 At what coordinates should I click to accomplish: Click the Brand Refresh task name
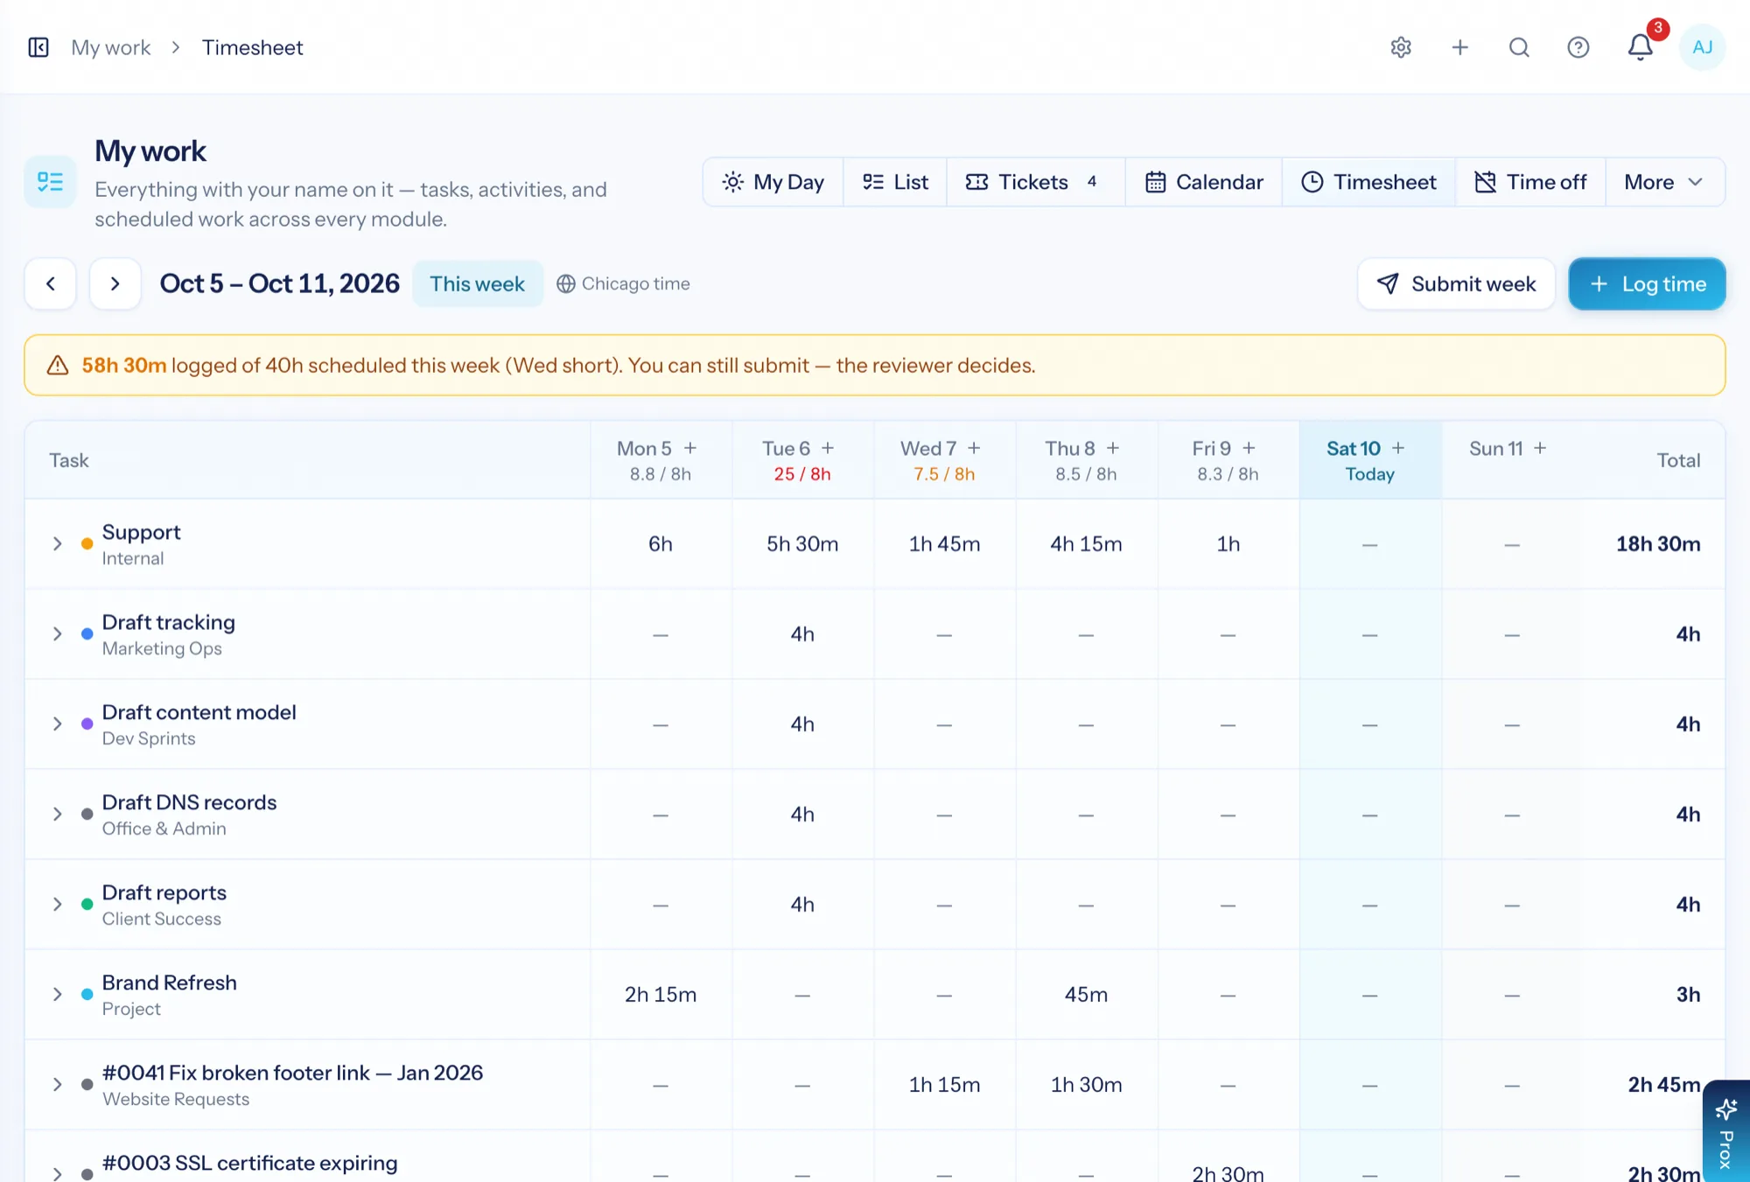pos(169,982)
